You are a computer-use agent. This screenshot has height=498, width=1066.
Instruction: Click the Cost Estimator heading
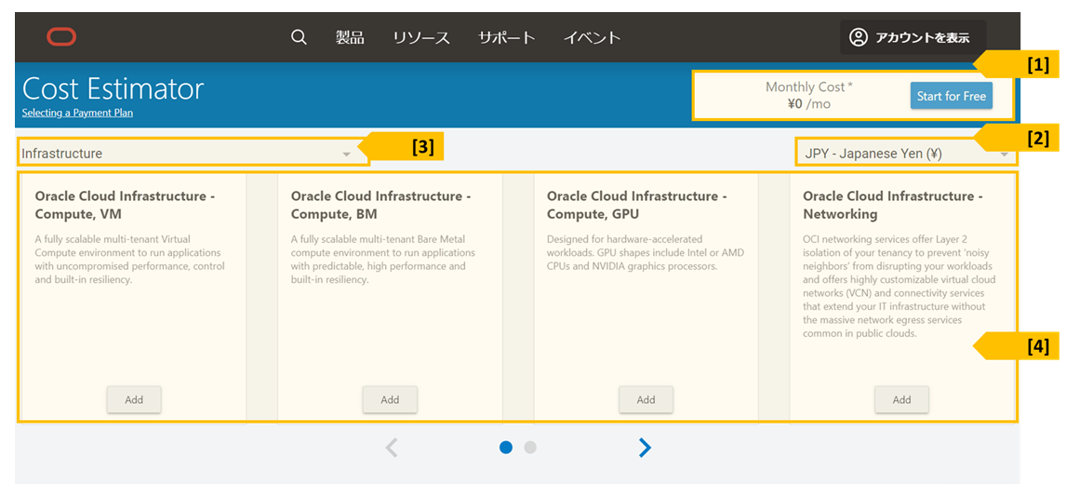coord(113,89)
